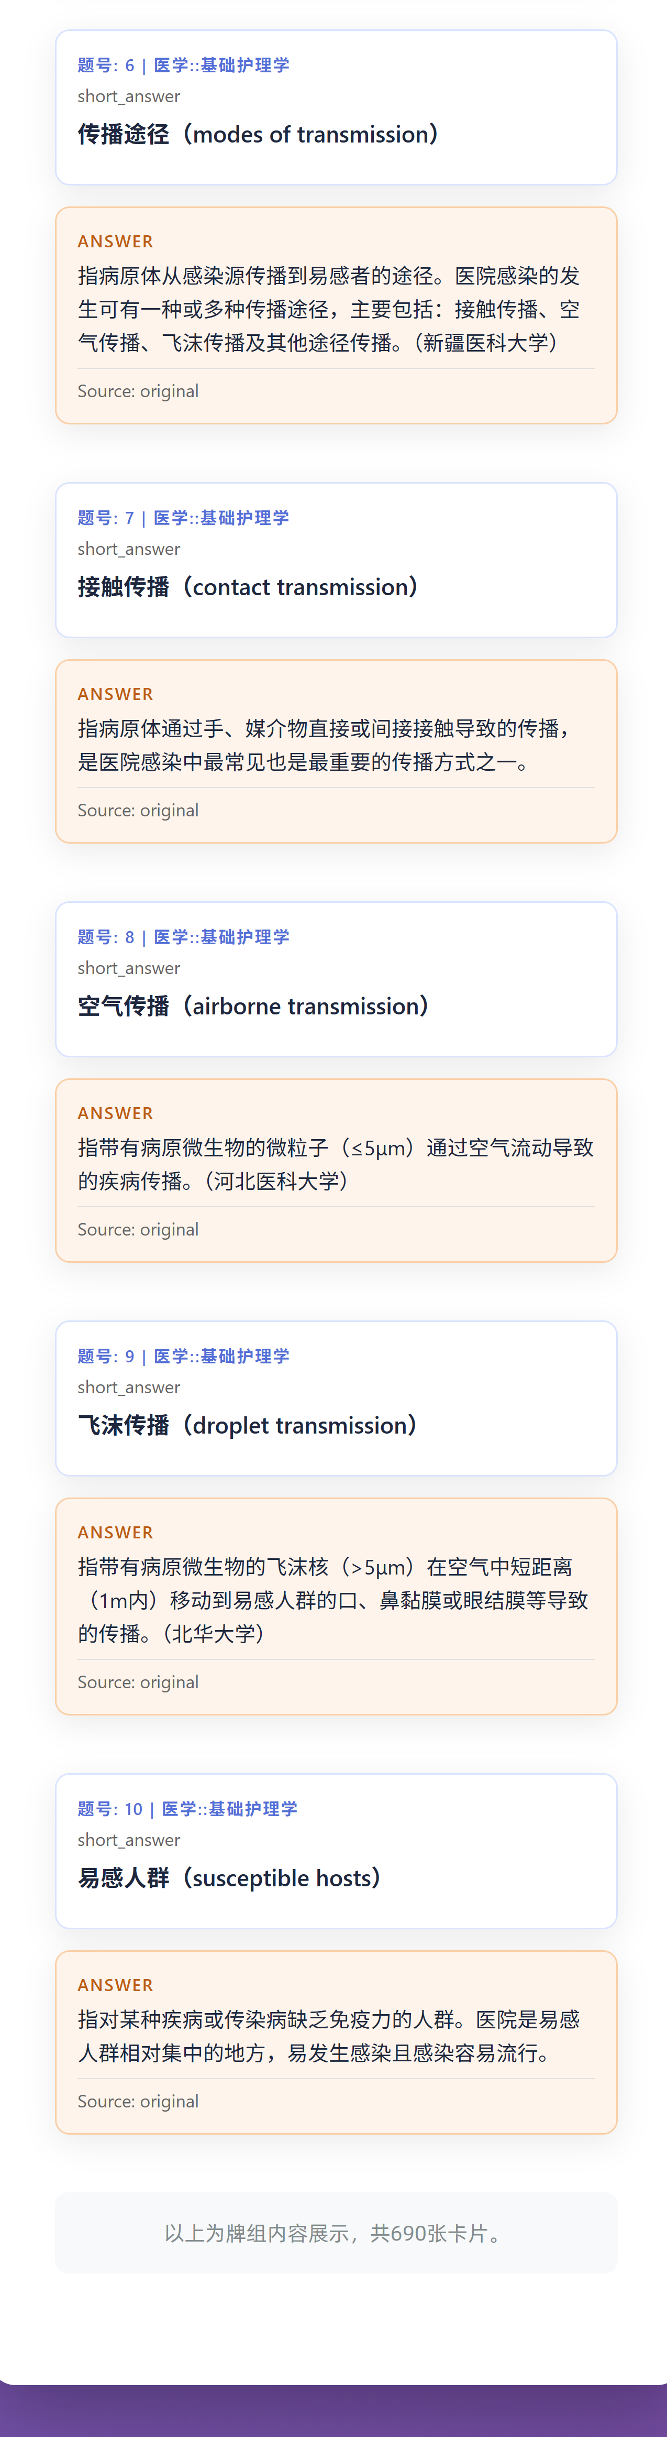Click the 题号: 8 基础护理学 tag
Screen dimensions: 667x2437
pos(183,937)
